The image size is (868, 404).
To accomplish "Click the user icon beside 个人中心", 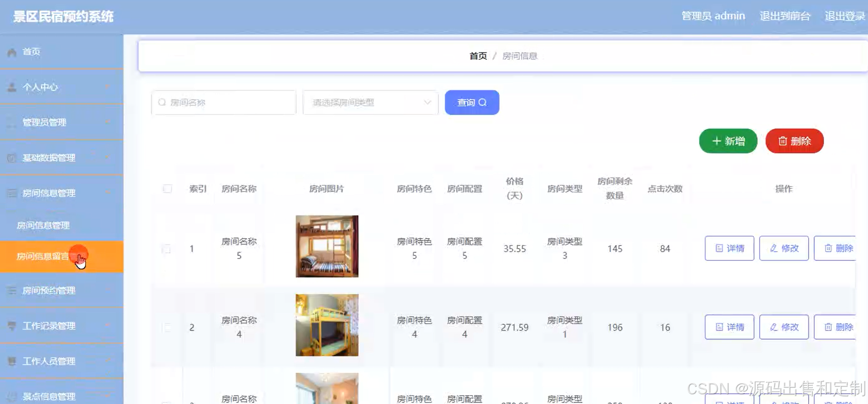I will tap(12, 87).
